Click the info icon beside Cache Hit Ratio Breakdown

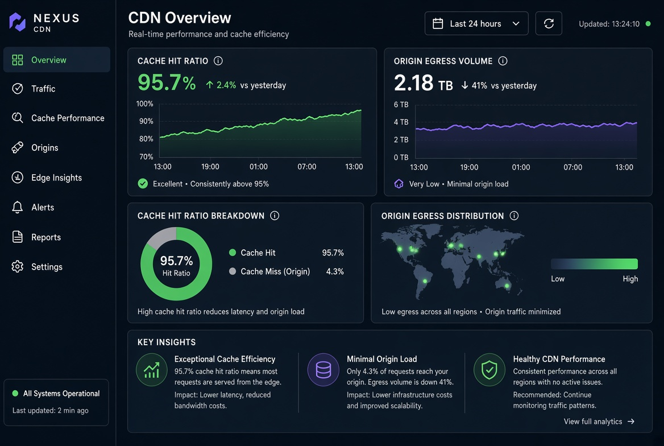[275, 216]
